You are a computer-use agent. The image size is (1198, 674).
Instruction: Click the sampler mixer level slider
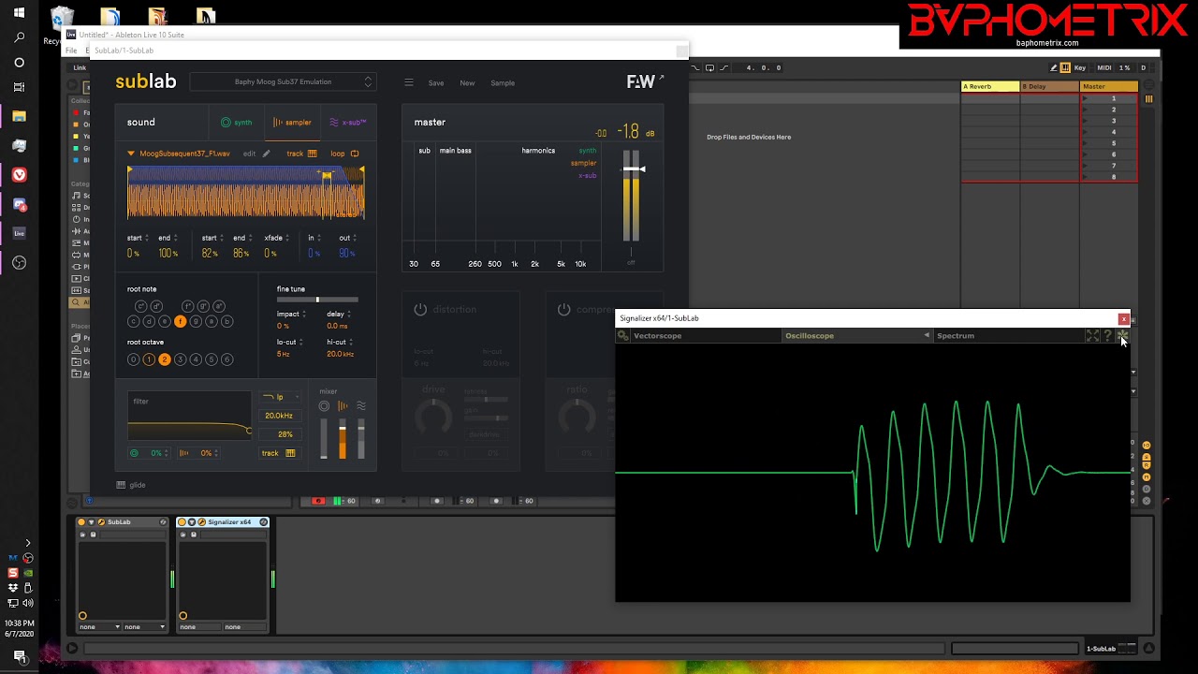pos(343,439)
